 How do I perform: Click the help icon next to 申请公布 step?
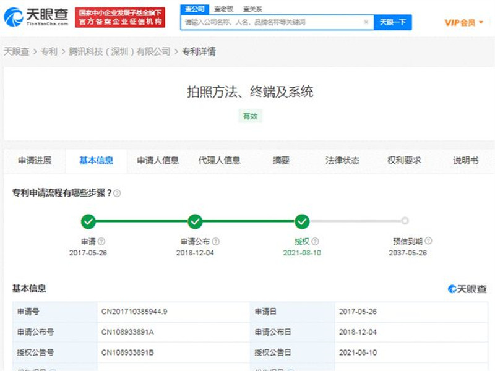(215, 241)
